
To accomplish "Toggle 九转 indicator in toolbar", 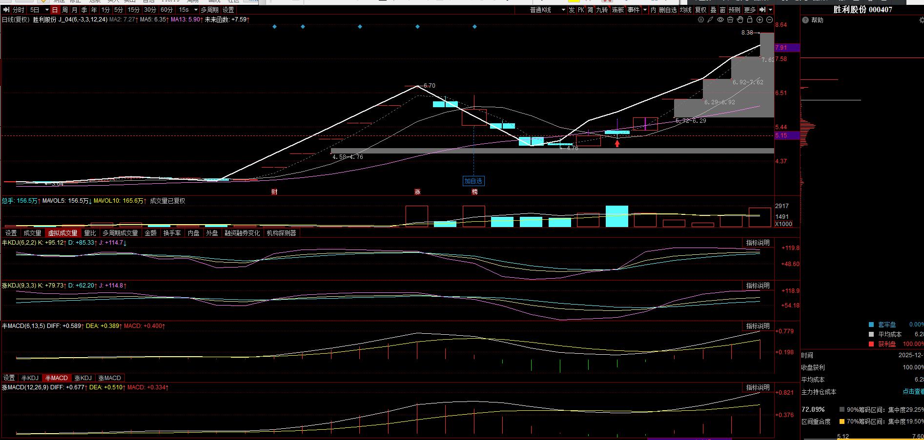I will tap(602, 10).
